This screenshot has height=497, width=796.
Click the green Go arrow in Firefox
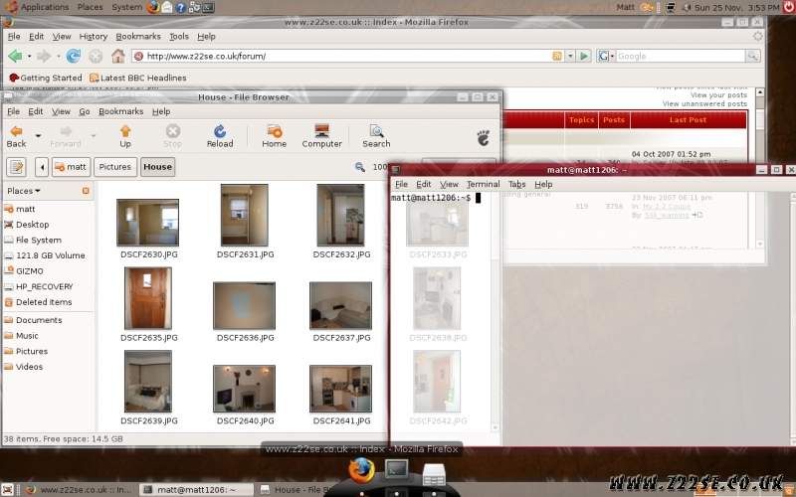(584, 56)
